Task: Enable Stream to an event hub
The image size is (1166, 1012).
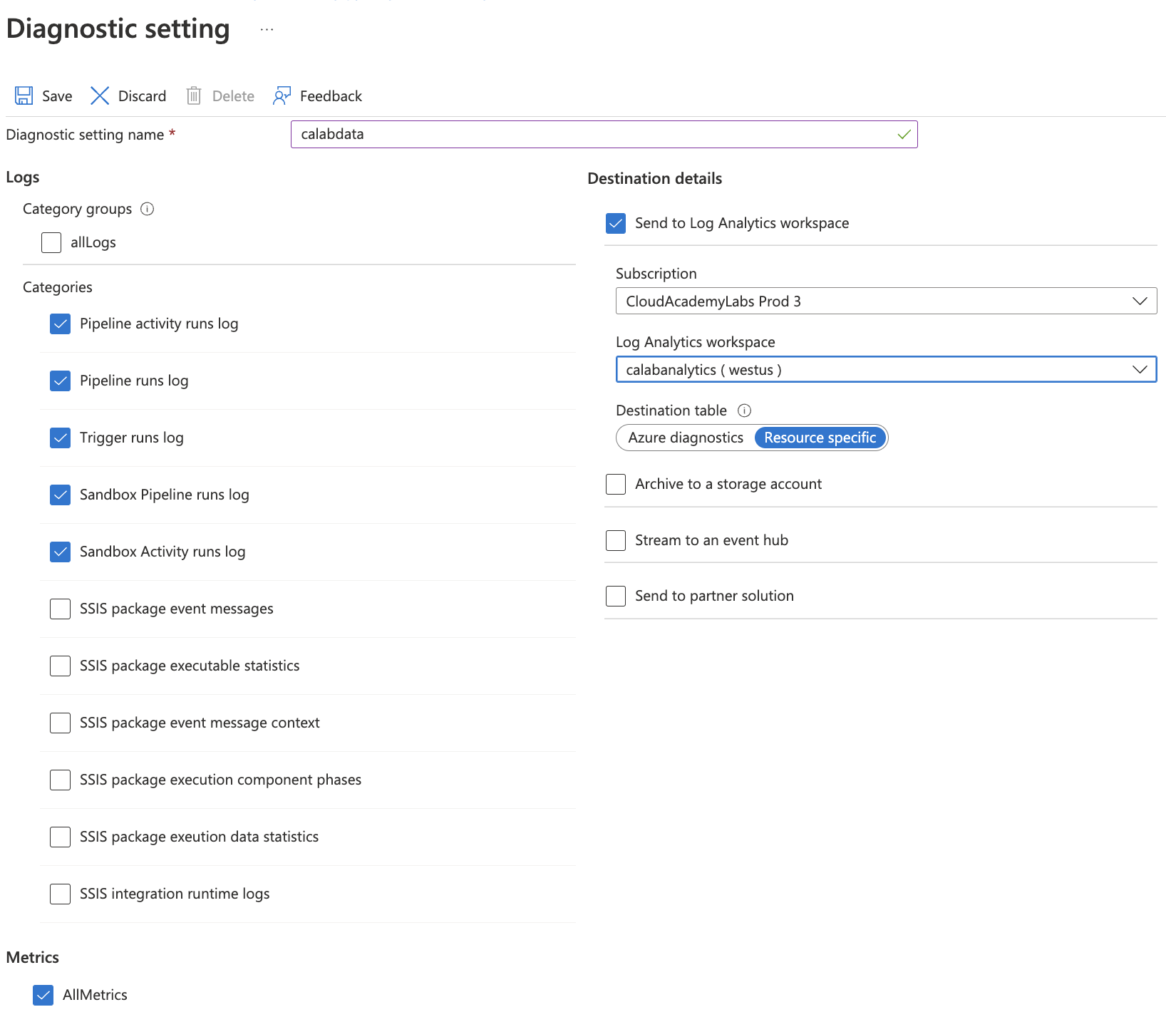Action: click(616, 540)
